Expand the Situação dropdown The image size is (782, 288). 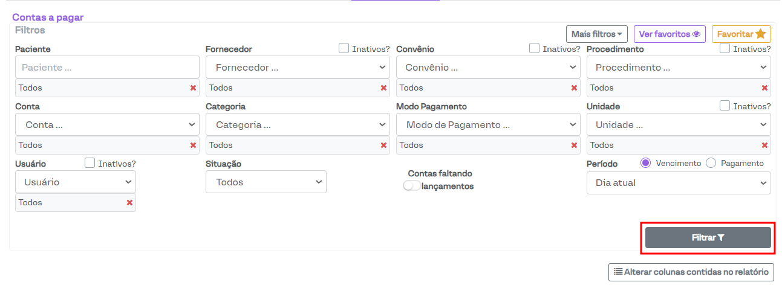(x=266, y=182)
